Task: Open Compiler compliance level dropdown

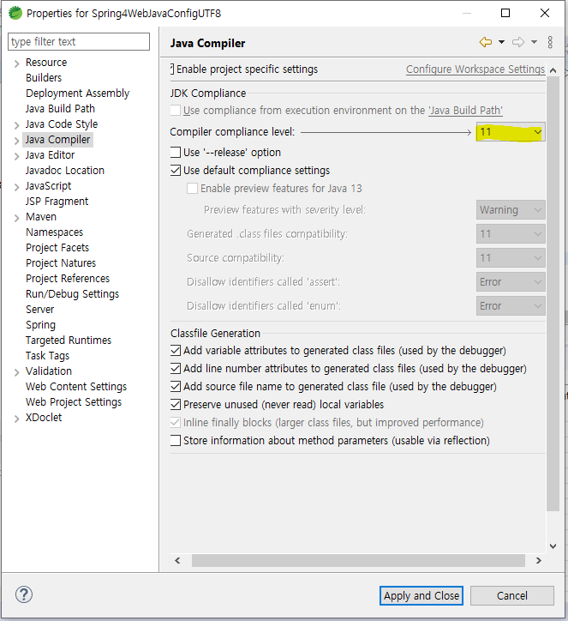Action: click(x=511, y=132)
